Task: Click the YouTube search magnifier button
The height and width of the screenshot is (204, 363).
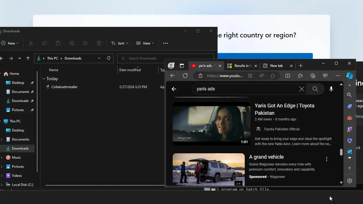Action: (315, 89)
